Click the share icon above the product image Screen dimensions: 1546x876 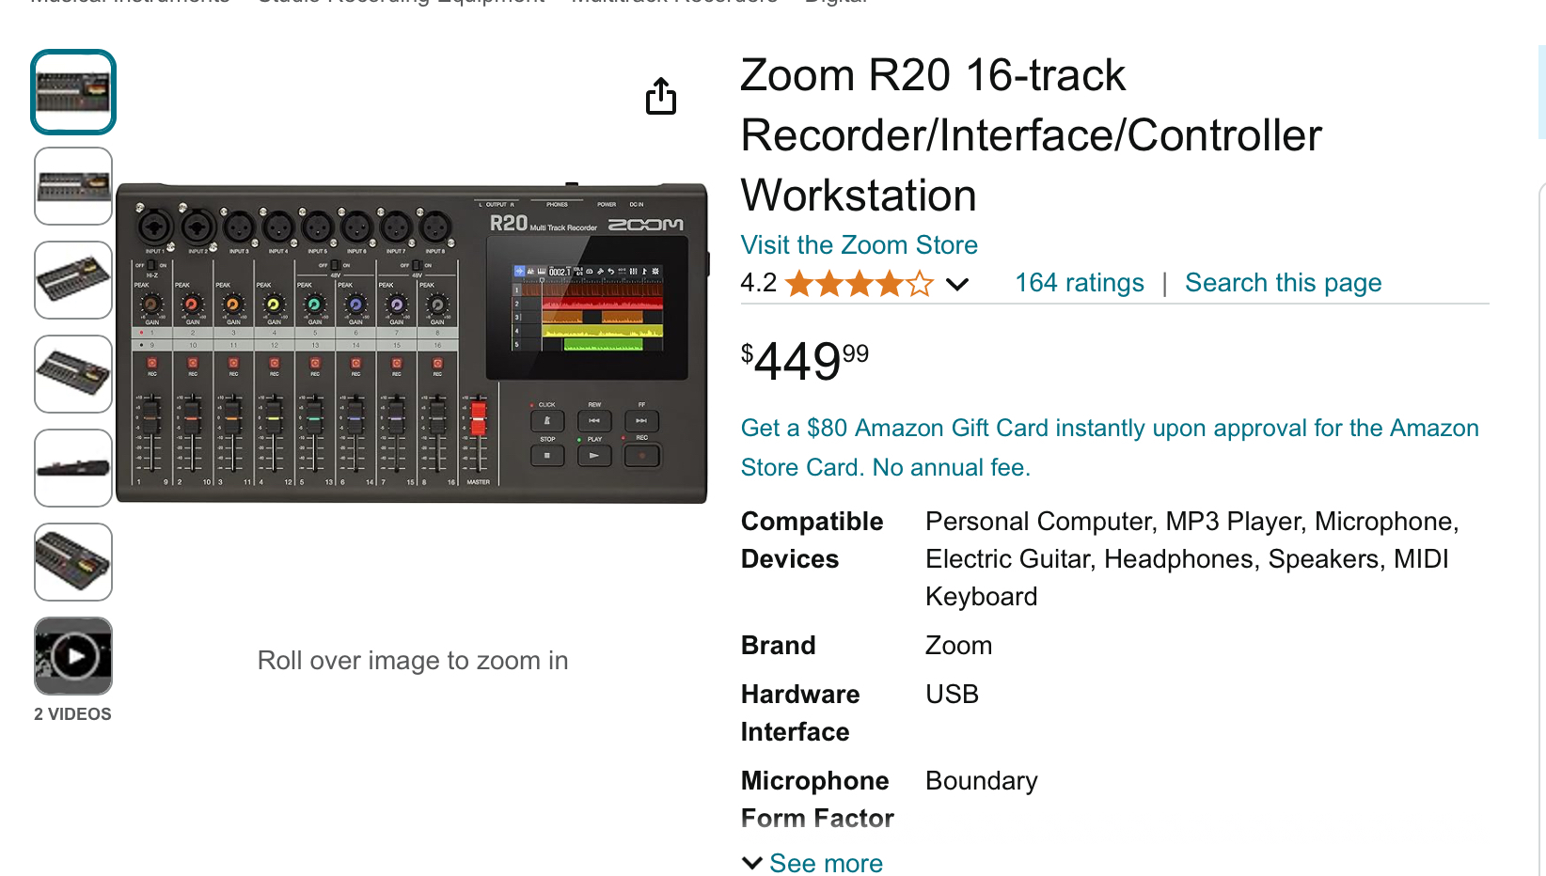661,96
